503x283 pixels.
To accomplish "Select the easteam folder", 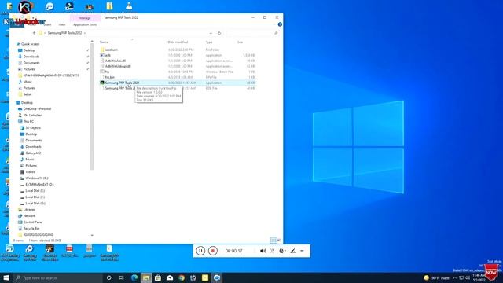I will pos(112,50).
